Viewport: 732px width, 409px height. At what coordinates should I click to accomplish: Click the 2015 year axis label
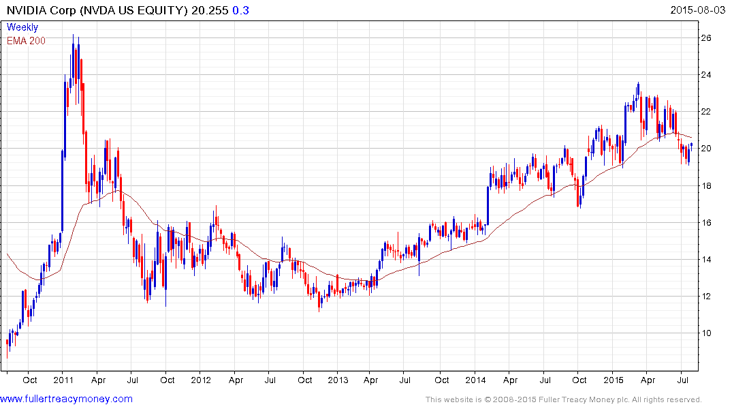[614, 380]
